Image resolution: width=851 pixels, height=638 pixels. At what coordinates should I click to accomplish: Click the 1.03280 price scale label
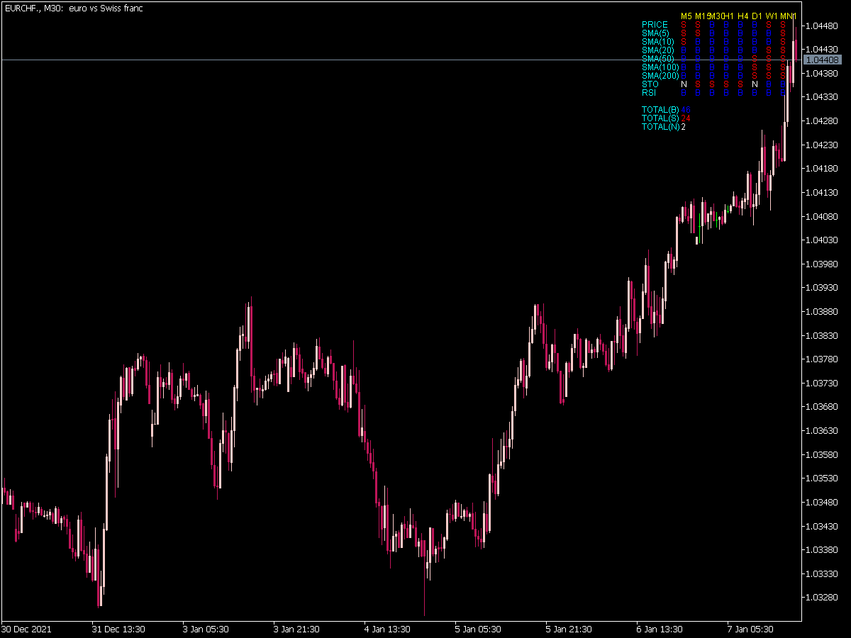pyautogui.click(x=821, y=598)
